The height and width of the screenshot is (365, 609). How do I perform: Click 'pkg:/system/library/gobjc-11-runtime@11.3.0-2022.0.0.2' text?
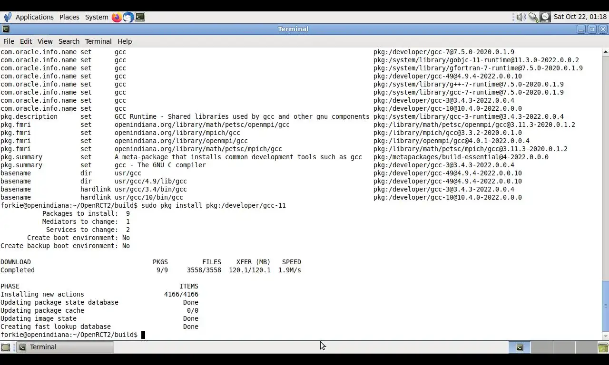(476, 60)
